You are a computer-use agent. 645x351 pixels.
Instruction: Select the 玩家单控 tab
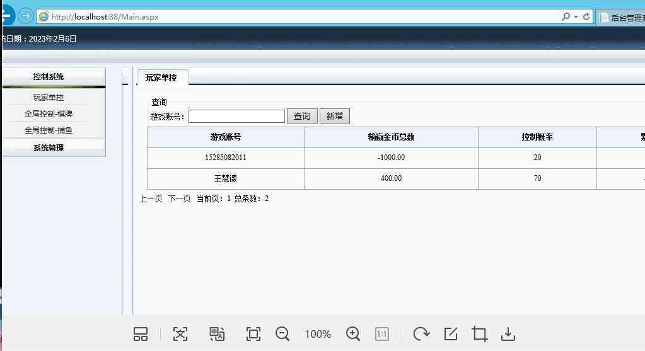coord(161,78)
